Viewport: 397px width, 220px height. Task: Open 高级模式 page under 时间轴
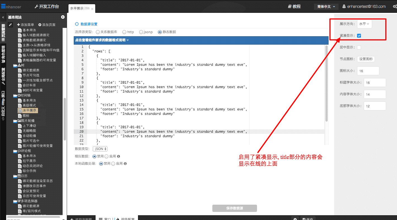pyautogui.click(x=29, y=105)
